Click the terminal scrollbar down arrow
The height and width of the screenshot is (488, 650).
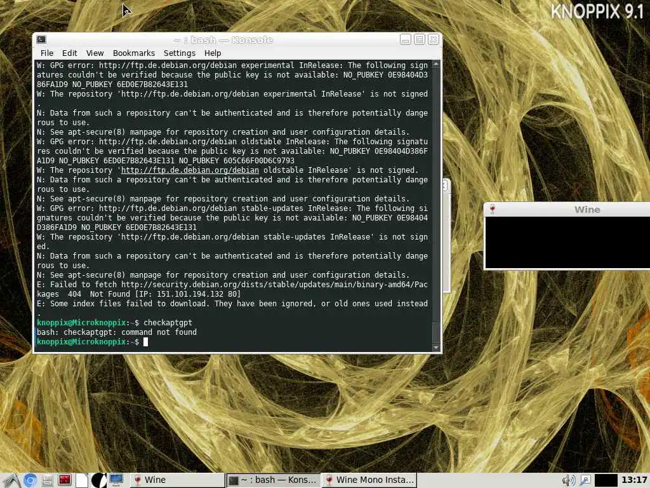(435, 348)
